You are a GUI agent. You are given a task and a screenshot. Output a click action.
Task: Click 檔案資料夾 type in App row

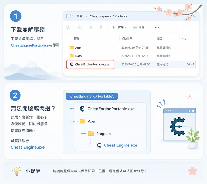pyautogui.click(x=164, y=48)
